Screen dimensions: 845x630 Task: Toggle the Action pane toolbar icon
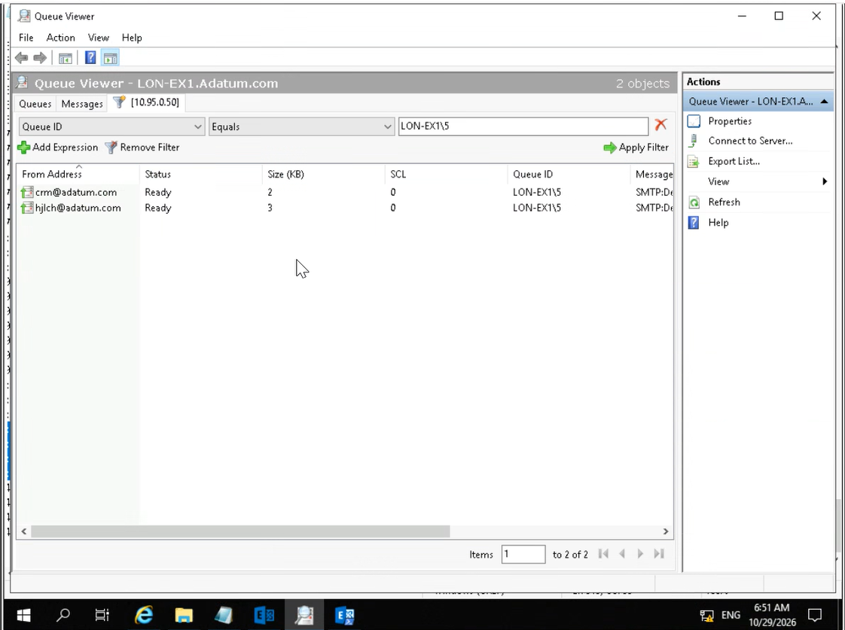(111, 58)
